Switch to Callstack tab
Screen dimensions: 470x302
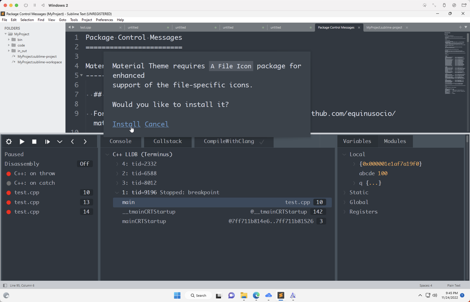[168, 141]
